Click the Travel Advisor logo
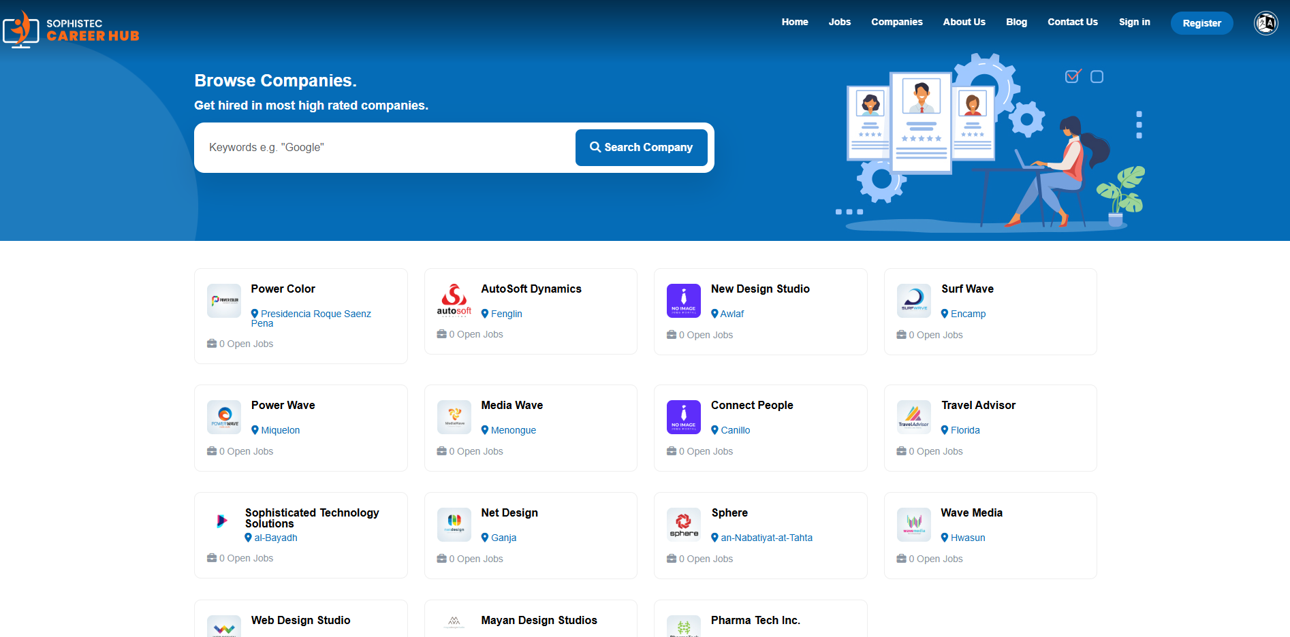This screenshot has height=637, width=1290. click(x=914, y=417)
